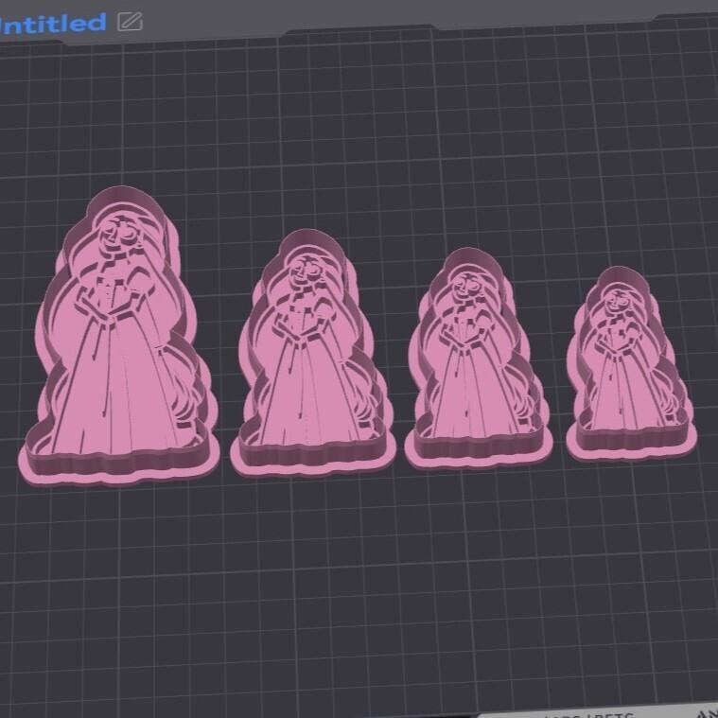Screen dimensions: 718x718
Task: Select the smallest cookie cutter model
Action: (632, 364)
